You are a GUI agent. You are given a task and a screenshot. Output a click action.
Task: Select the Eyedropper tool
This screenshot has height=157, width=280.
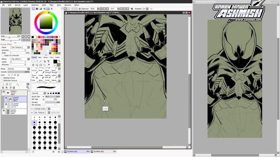click(x=49, y=65)
